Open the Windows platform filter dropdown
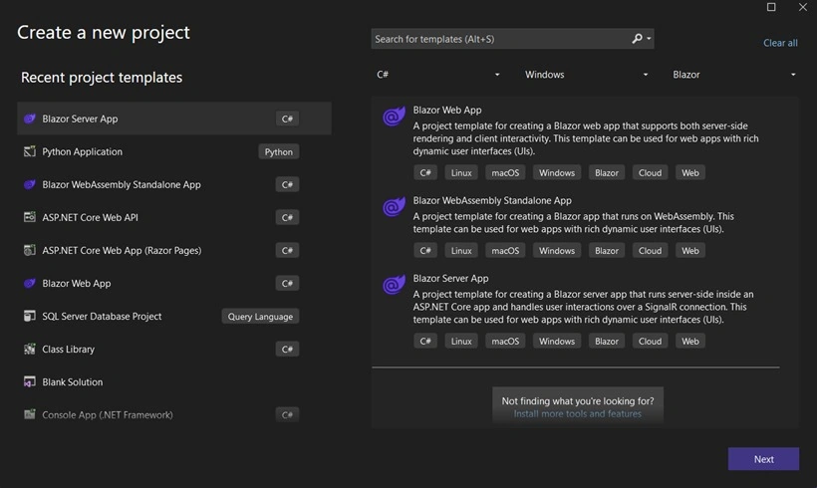 (x=585, y=75)
